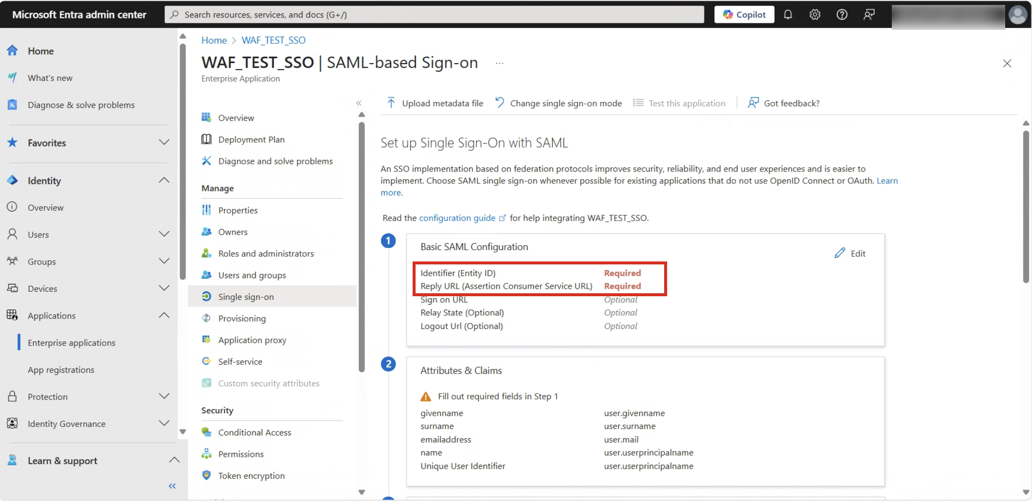The image size is (1032, 501).
Task: Open the user account avatar
Action: coord(1018,14)
